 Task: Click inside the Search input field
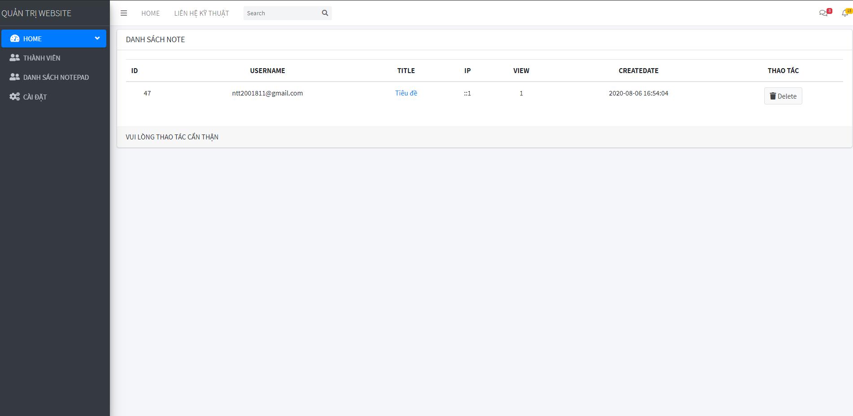[x=278, y=13]
